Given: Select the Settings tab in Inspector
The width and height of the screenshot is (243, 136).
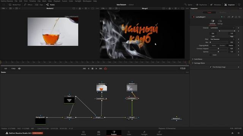Looking at the screenshot, I should pos(220,22).
